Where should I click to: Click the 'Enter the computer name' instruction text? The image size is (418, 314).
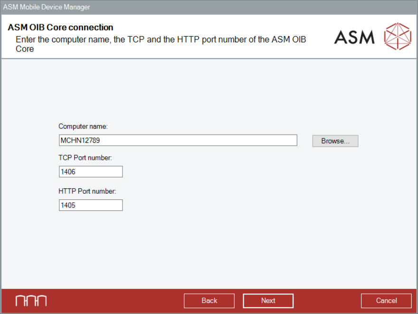point(161,44)
